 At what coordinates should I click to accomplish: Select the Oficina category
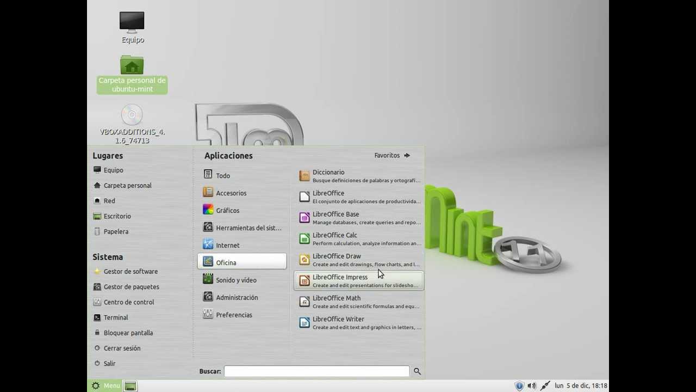tap(242, 261)
